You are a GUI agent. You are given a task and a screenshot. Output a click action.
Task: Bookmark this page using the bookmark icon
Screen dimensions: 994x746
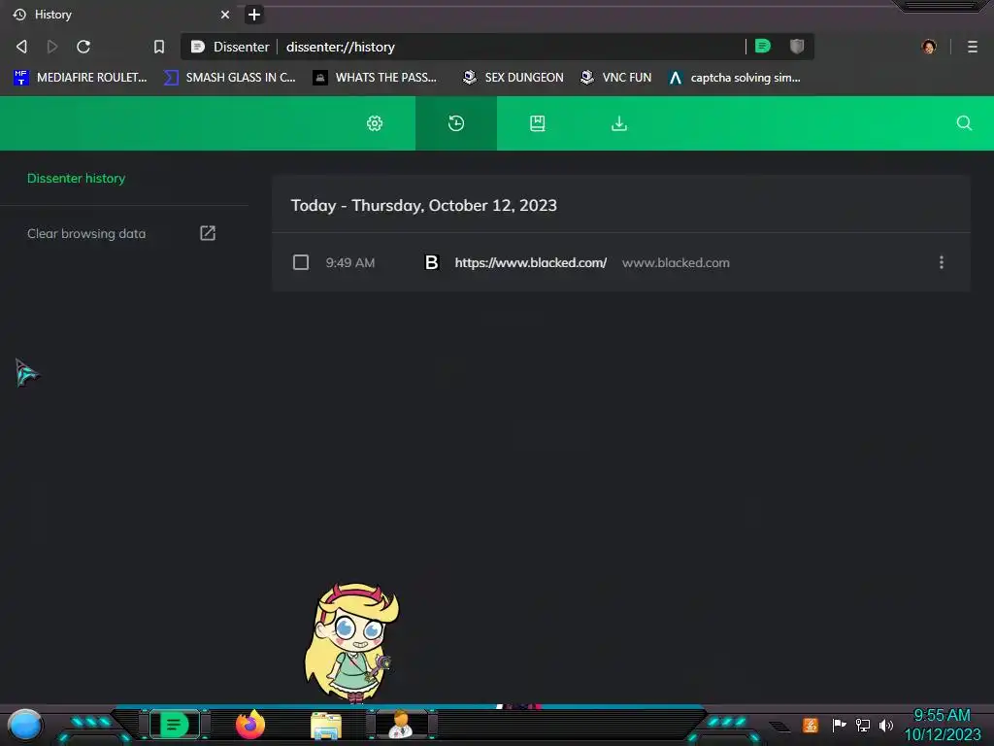[159, 47]
